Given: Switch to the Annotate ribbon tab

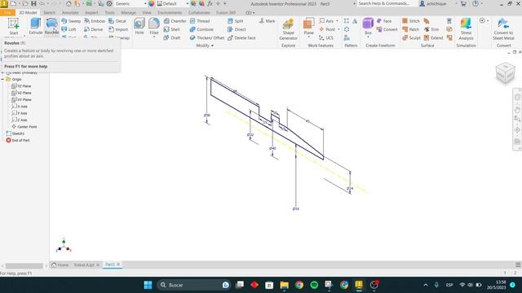Looking at the screenshot, I should (x=70, y=13).
